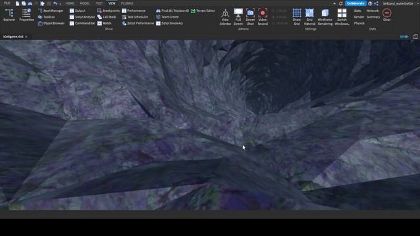Click the share icon beside Collaborate
This screenshot has height=236, width=420.
click(376, 3)
